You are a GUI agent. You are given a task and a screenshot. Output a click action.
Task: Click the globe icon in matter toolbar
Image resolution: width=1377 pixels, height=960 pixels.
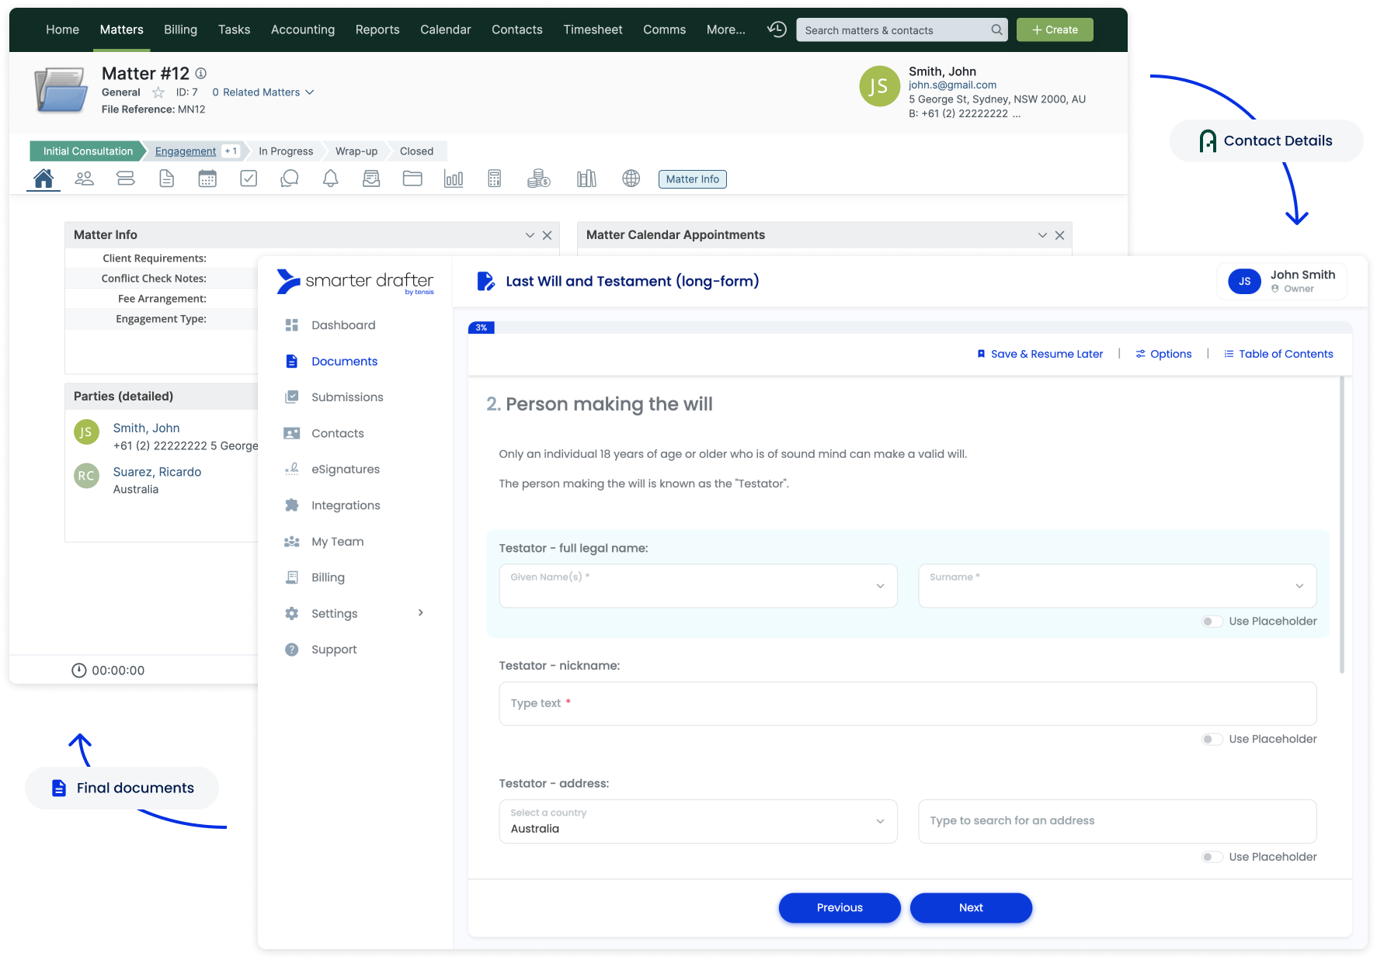(x=631, y=178)
